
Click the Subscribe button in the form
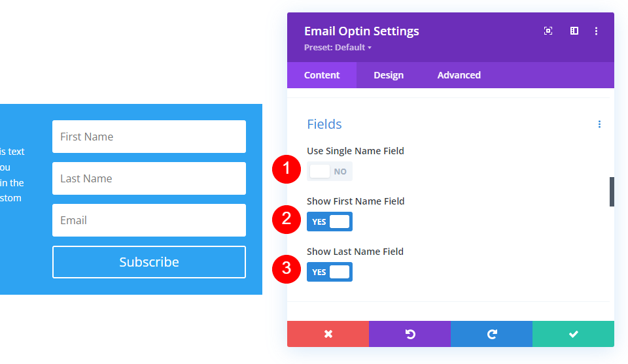point(149,262)
